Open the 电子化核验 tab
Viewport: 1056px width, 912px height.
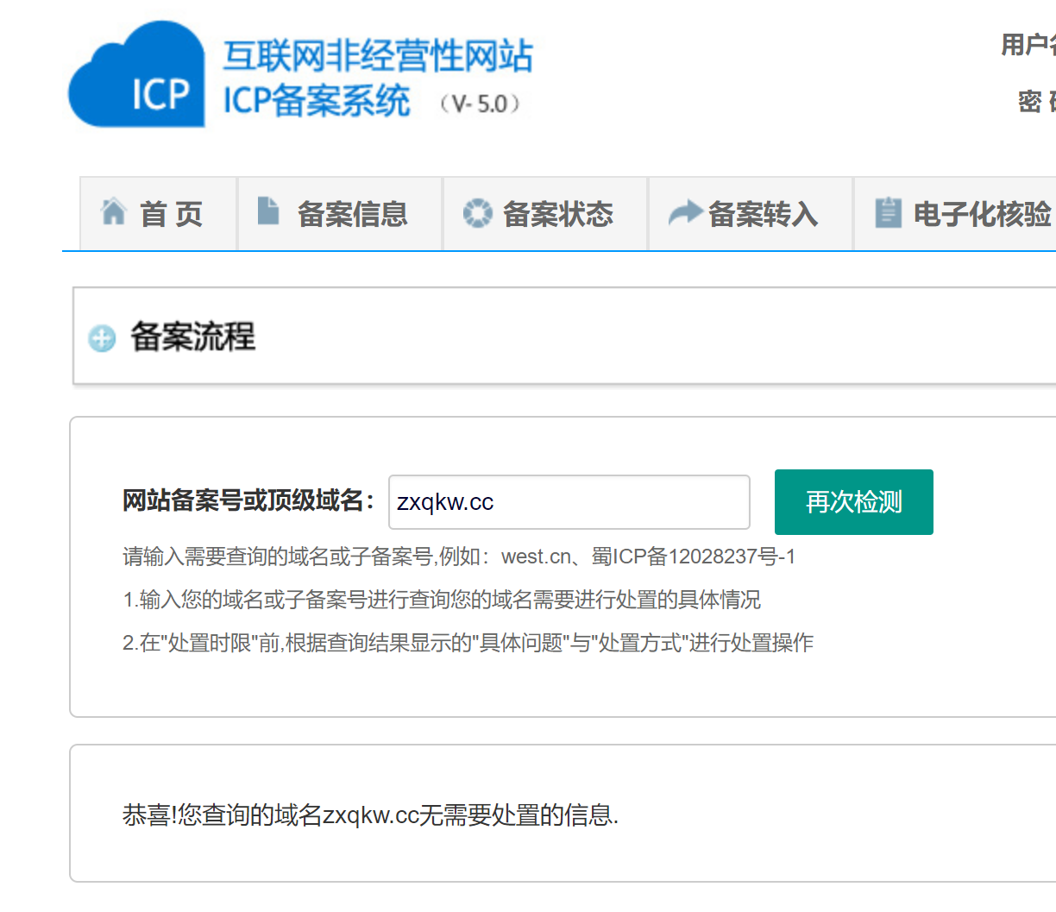click(982, 214)
